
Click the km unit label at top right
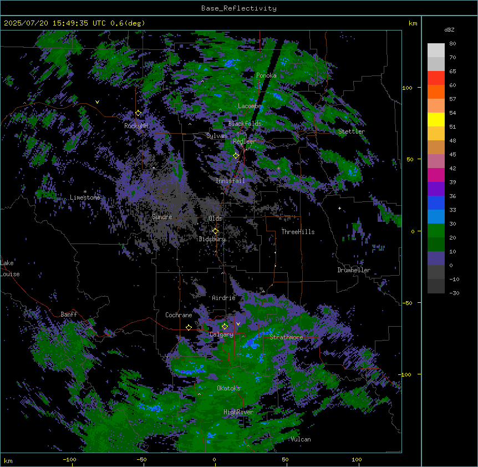click(413, 23)
